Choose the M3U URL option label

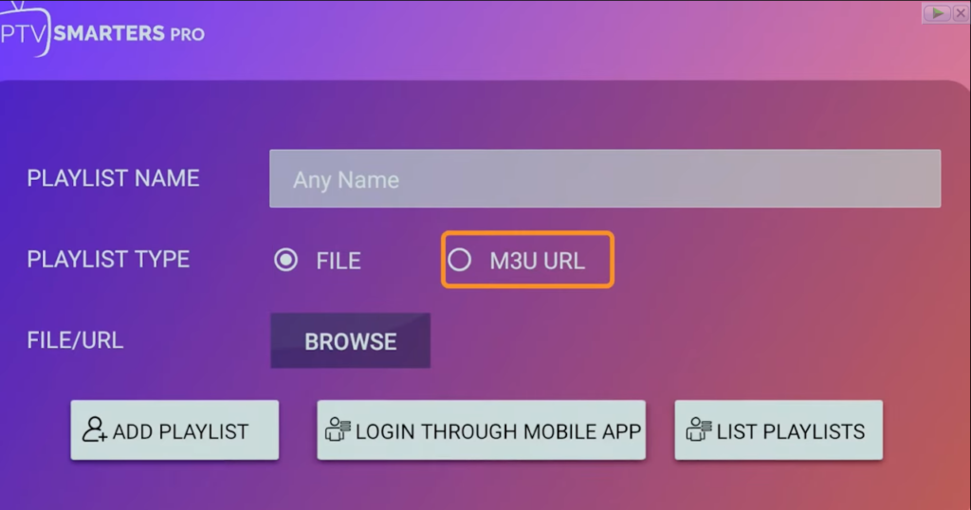537,261
